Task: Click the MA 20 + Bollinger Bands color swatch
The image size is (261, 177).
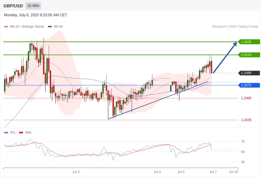Action: [6, 27]
